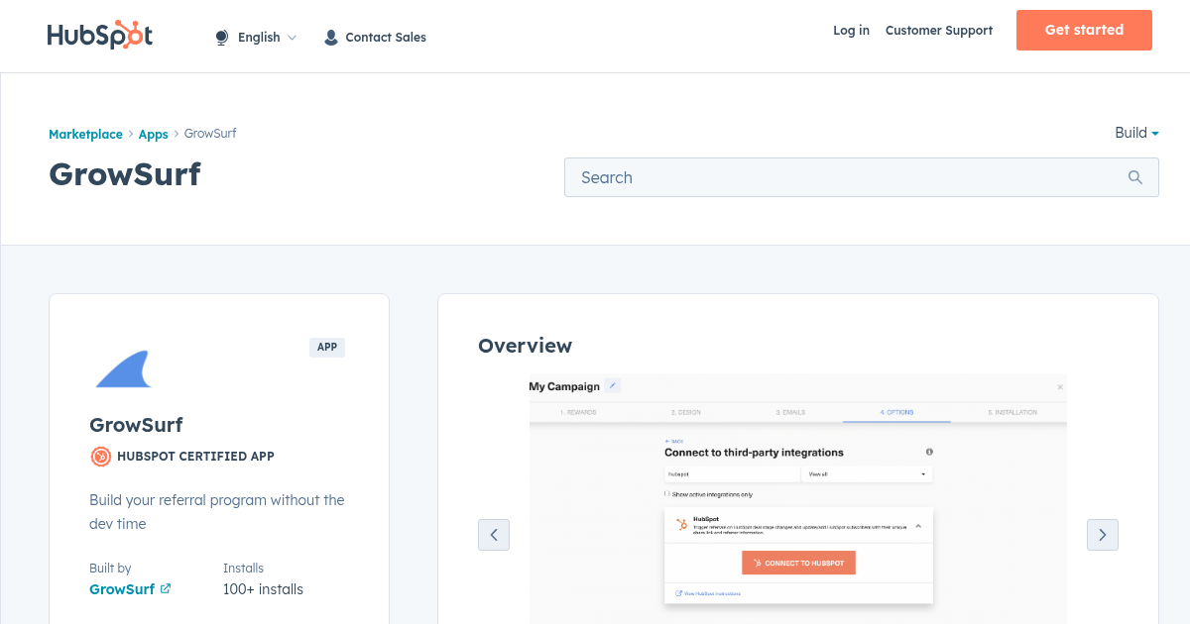Click the Get started button

coord(1084,30)
